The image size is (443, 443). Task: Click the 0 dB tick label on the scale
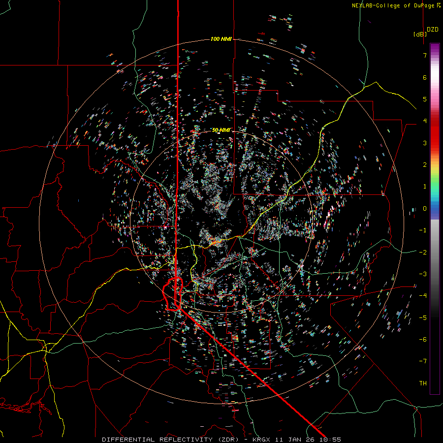tap(425, 209)
